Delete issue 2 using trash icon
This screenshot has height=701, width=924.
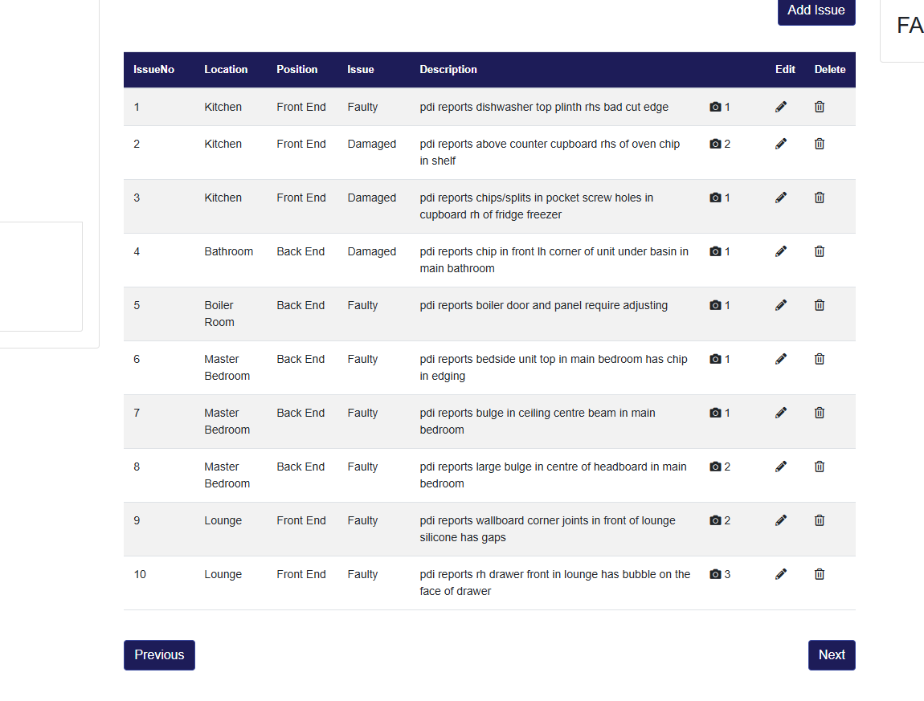click(820, 144)
